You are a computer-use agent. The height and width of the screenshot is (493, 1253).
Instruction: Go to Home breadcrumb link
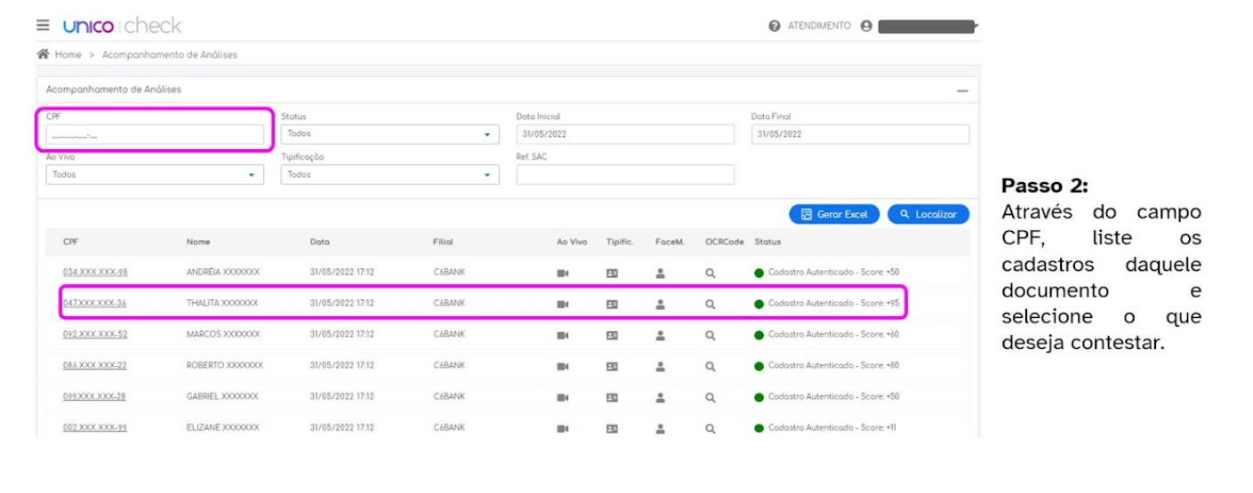[68, 55]
